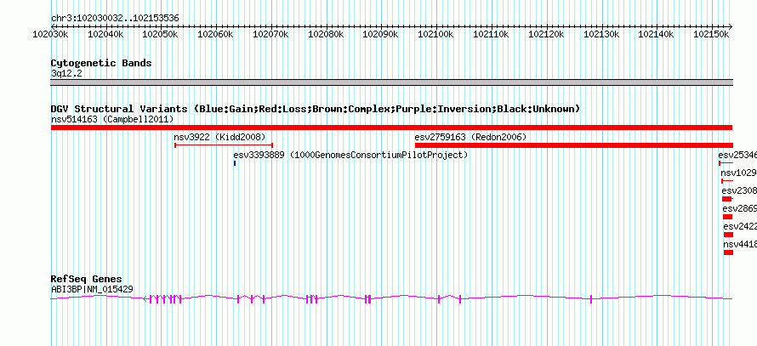Viewport: 757px width, 346px height.
Task: Click the magenta ABI3BP double exon near 102087k
Action: (368, 299)
